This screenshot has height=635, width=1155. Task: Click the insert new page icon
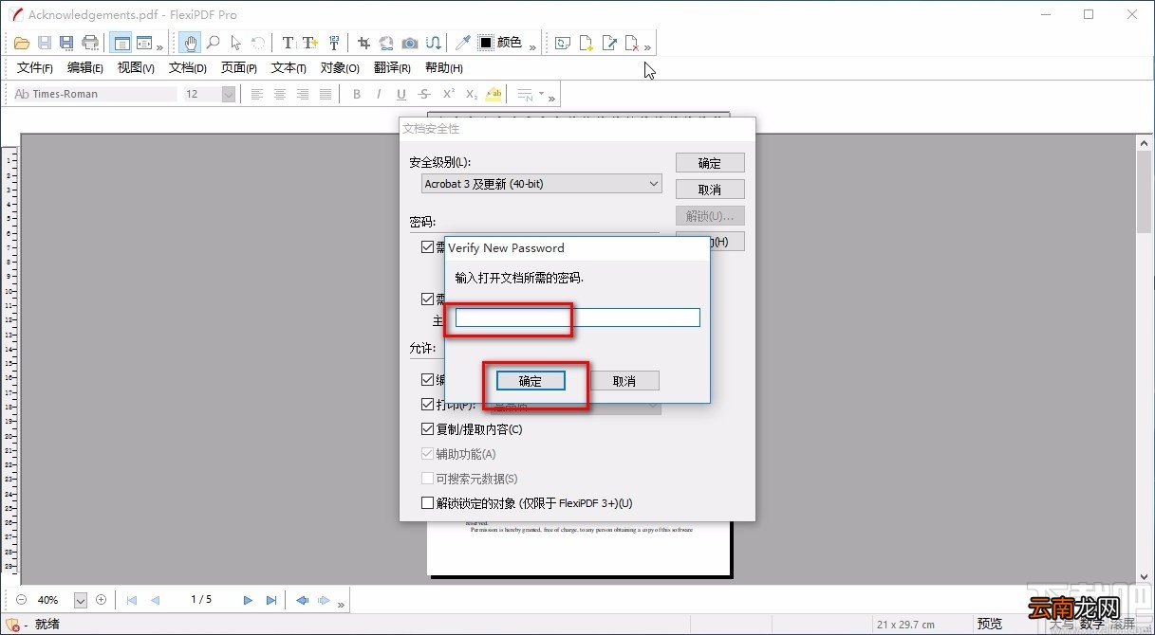pyautogui.click(x=587, y=43)
